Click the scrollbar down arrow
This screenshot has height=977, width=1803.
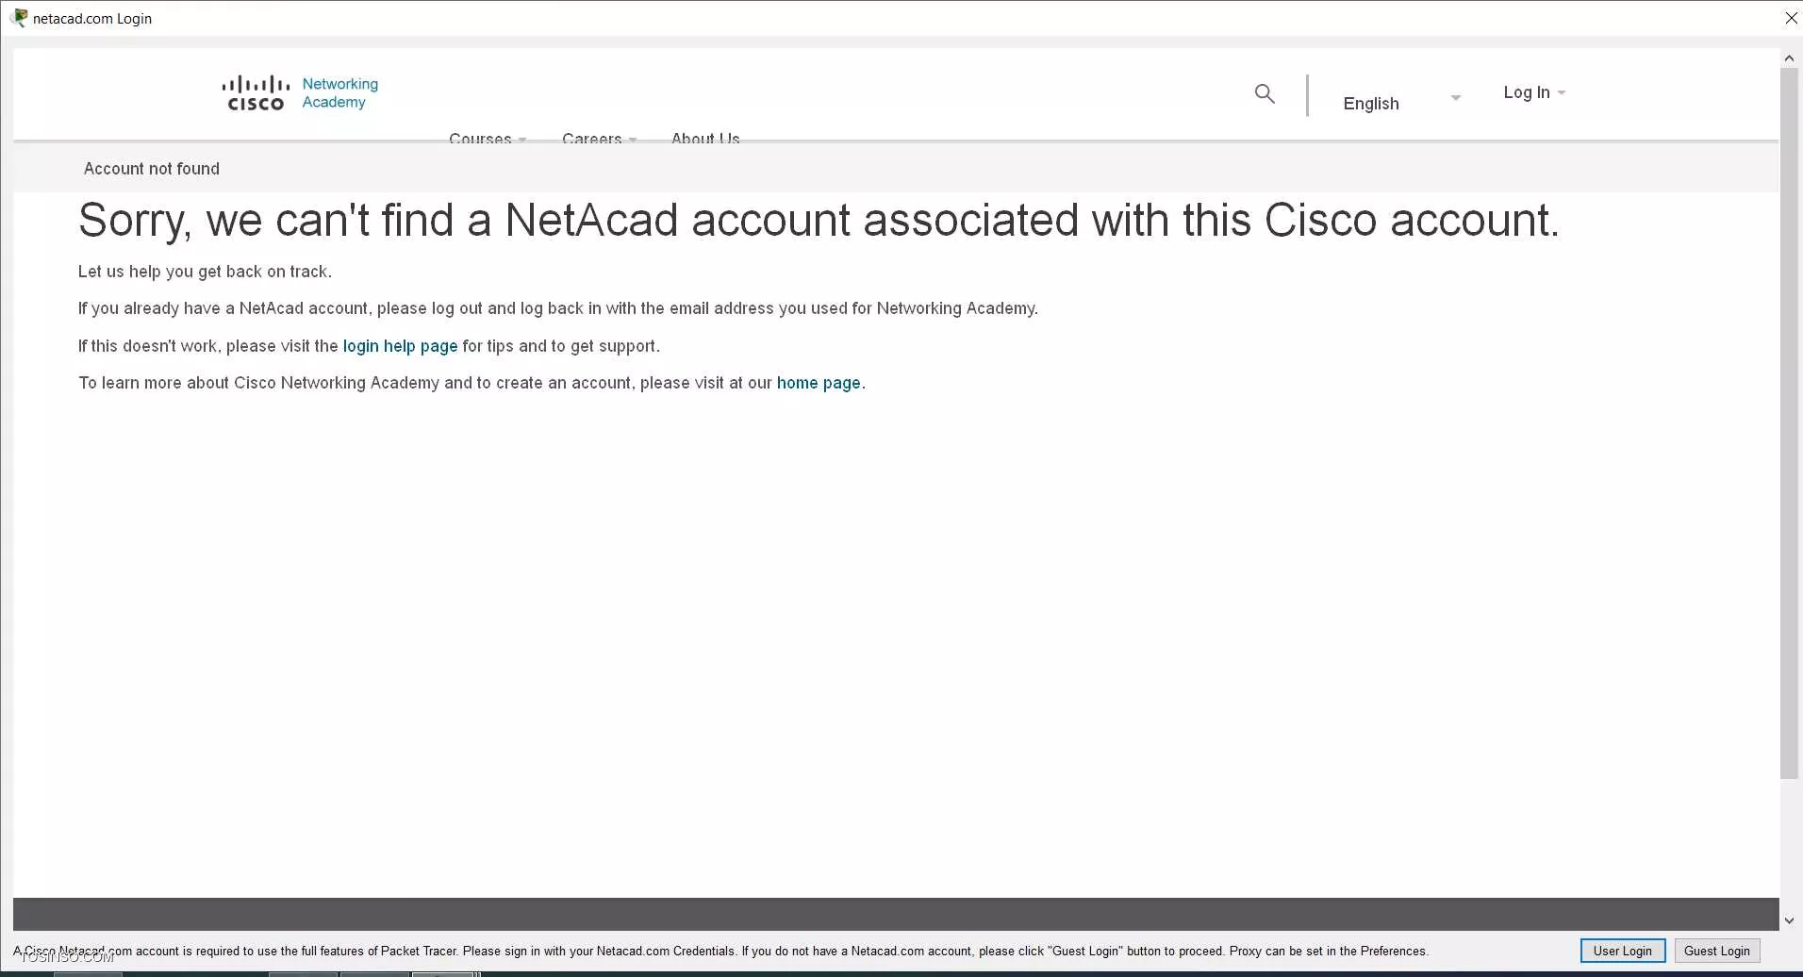tap(1789, 920)
